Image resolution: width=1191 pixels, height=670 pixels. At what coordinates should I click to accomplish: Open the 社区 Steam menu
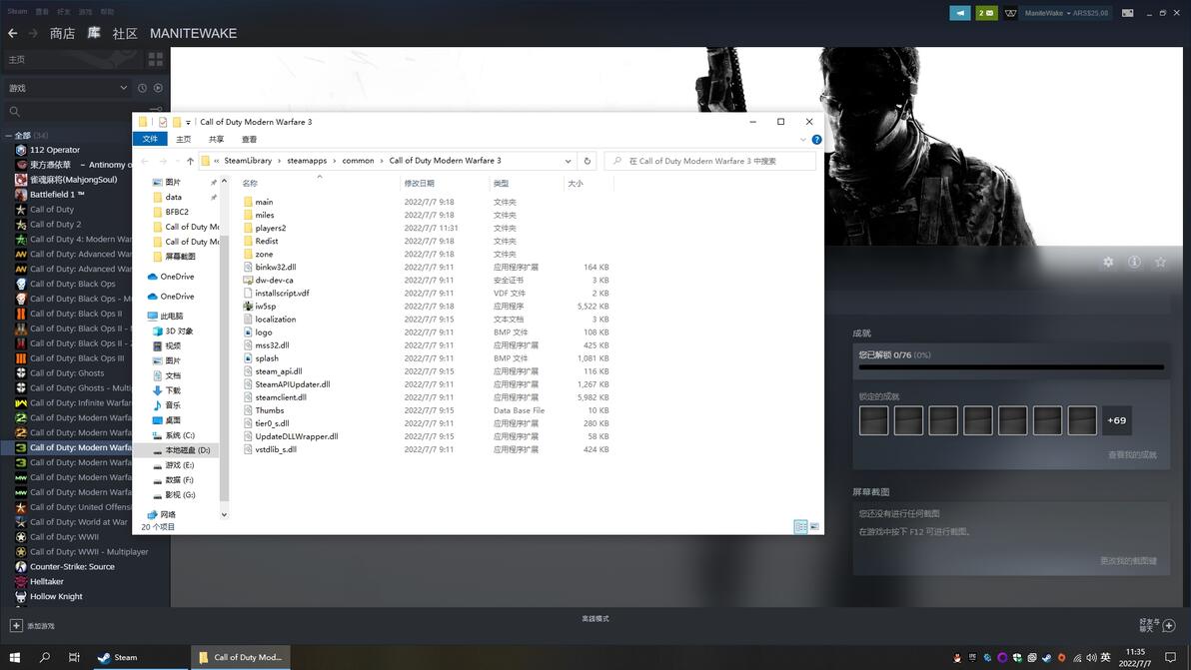tap(125, 33)
